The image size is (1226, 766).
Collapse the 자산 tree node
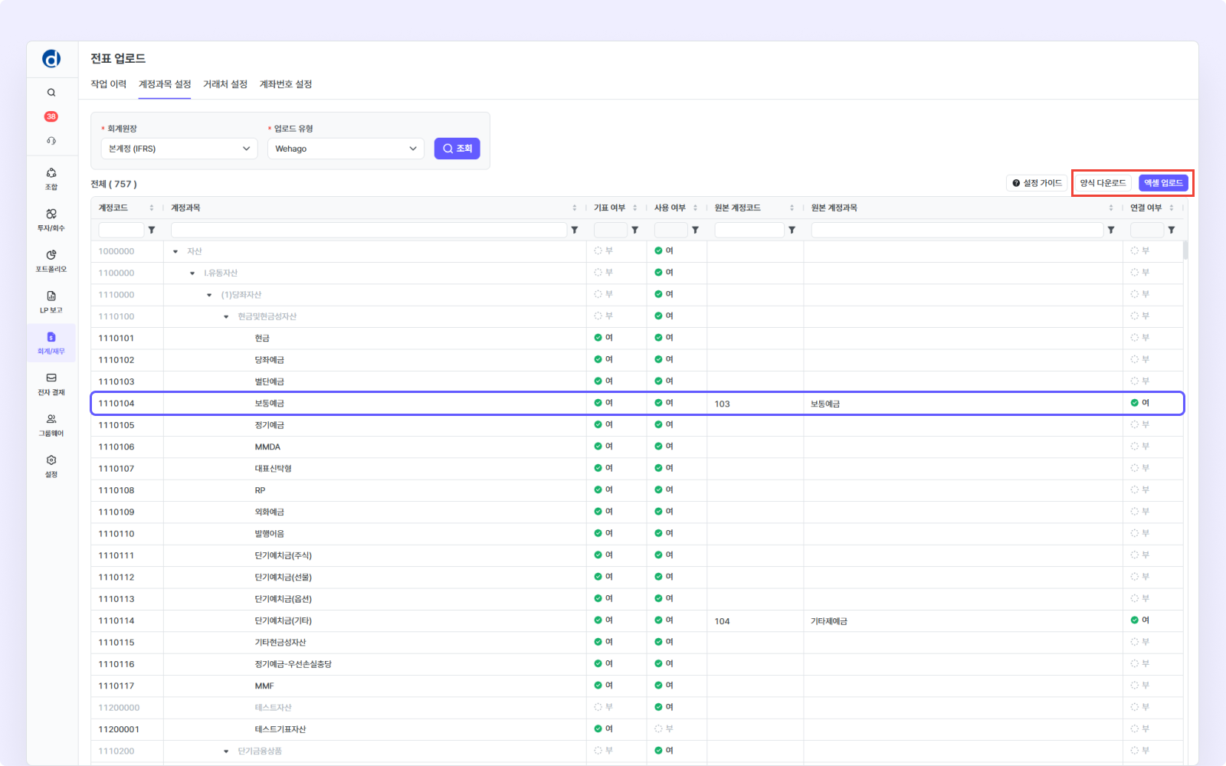[175, 251]
